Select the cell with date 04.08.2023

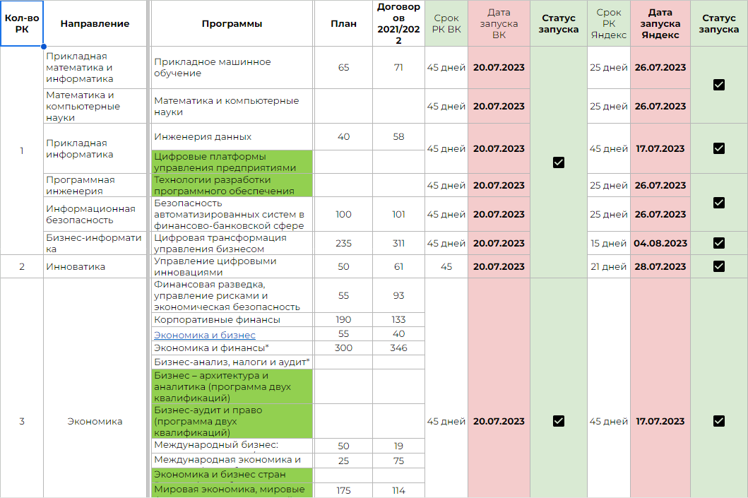(660, 243)
